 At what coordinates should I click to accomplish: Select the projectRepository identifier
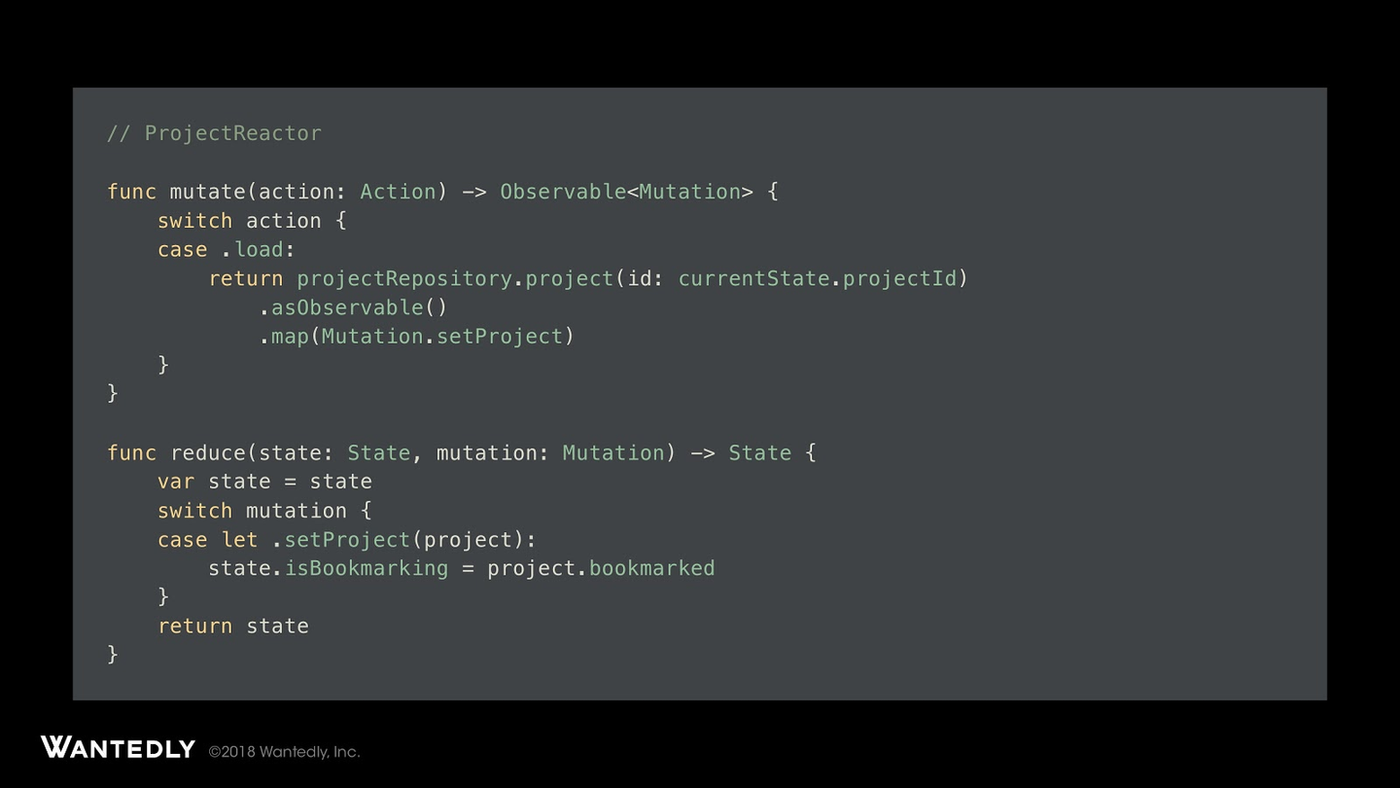pyautogui.click(x=403, y=279)
